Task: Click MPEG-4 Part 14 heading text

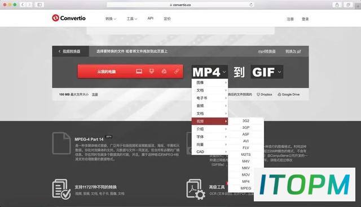Action: (89, 139)
